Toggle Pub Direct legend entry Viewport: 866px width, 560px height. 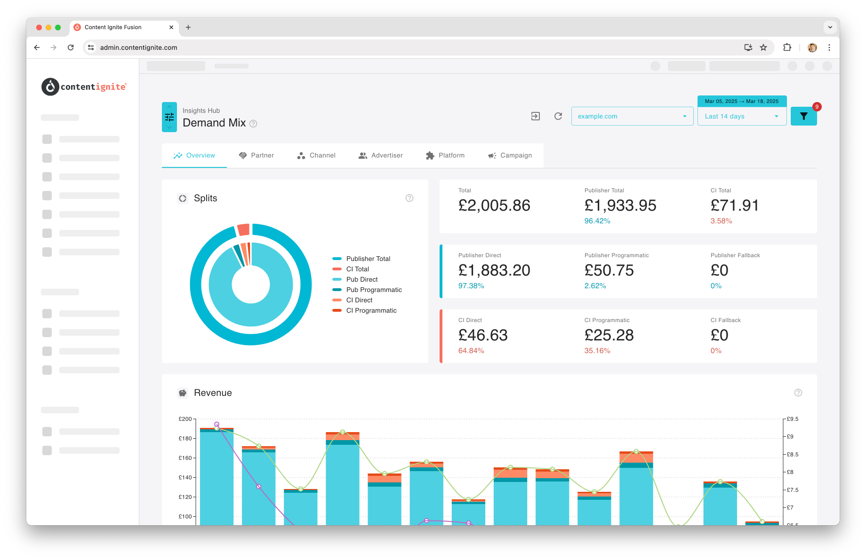(355, 279)
